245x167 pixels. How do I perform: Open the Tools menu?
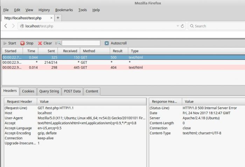(x=83, y=10)
